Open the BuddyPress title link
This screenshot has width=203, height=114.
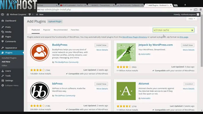60,45
